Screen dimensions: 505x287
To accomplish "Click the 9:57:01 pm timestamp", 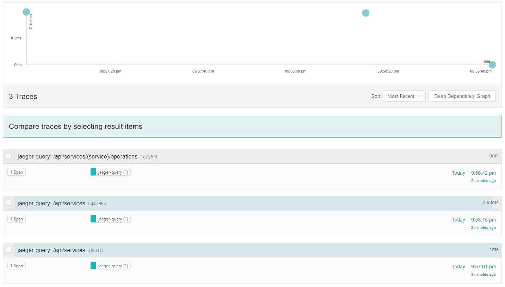I will (x=483, y=267).
